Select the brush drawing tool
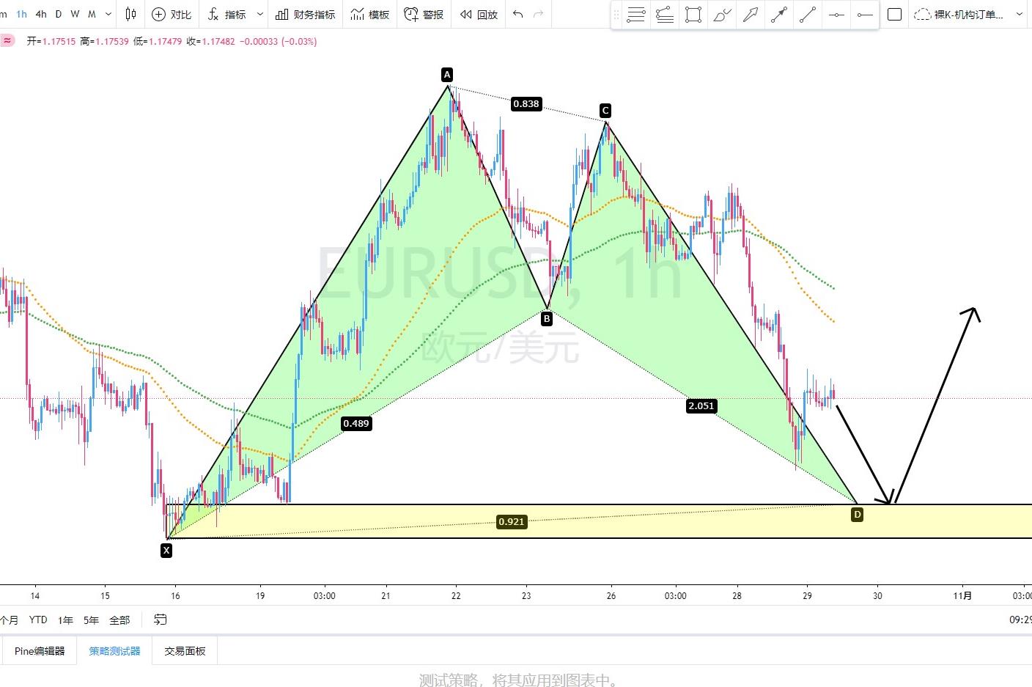Viewport: 1032px width, 687px height. [x=722, y=15]
